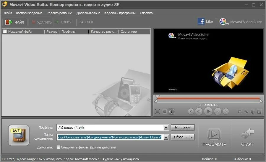Click the КОПИЯ copy toolbar button
This screenshot has height=162, width=266.
[x=64, y=22]
